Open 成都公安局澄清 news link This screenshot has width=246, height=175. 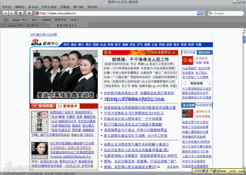136,144
